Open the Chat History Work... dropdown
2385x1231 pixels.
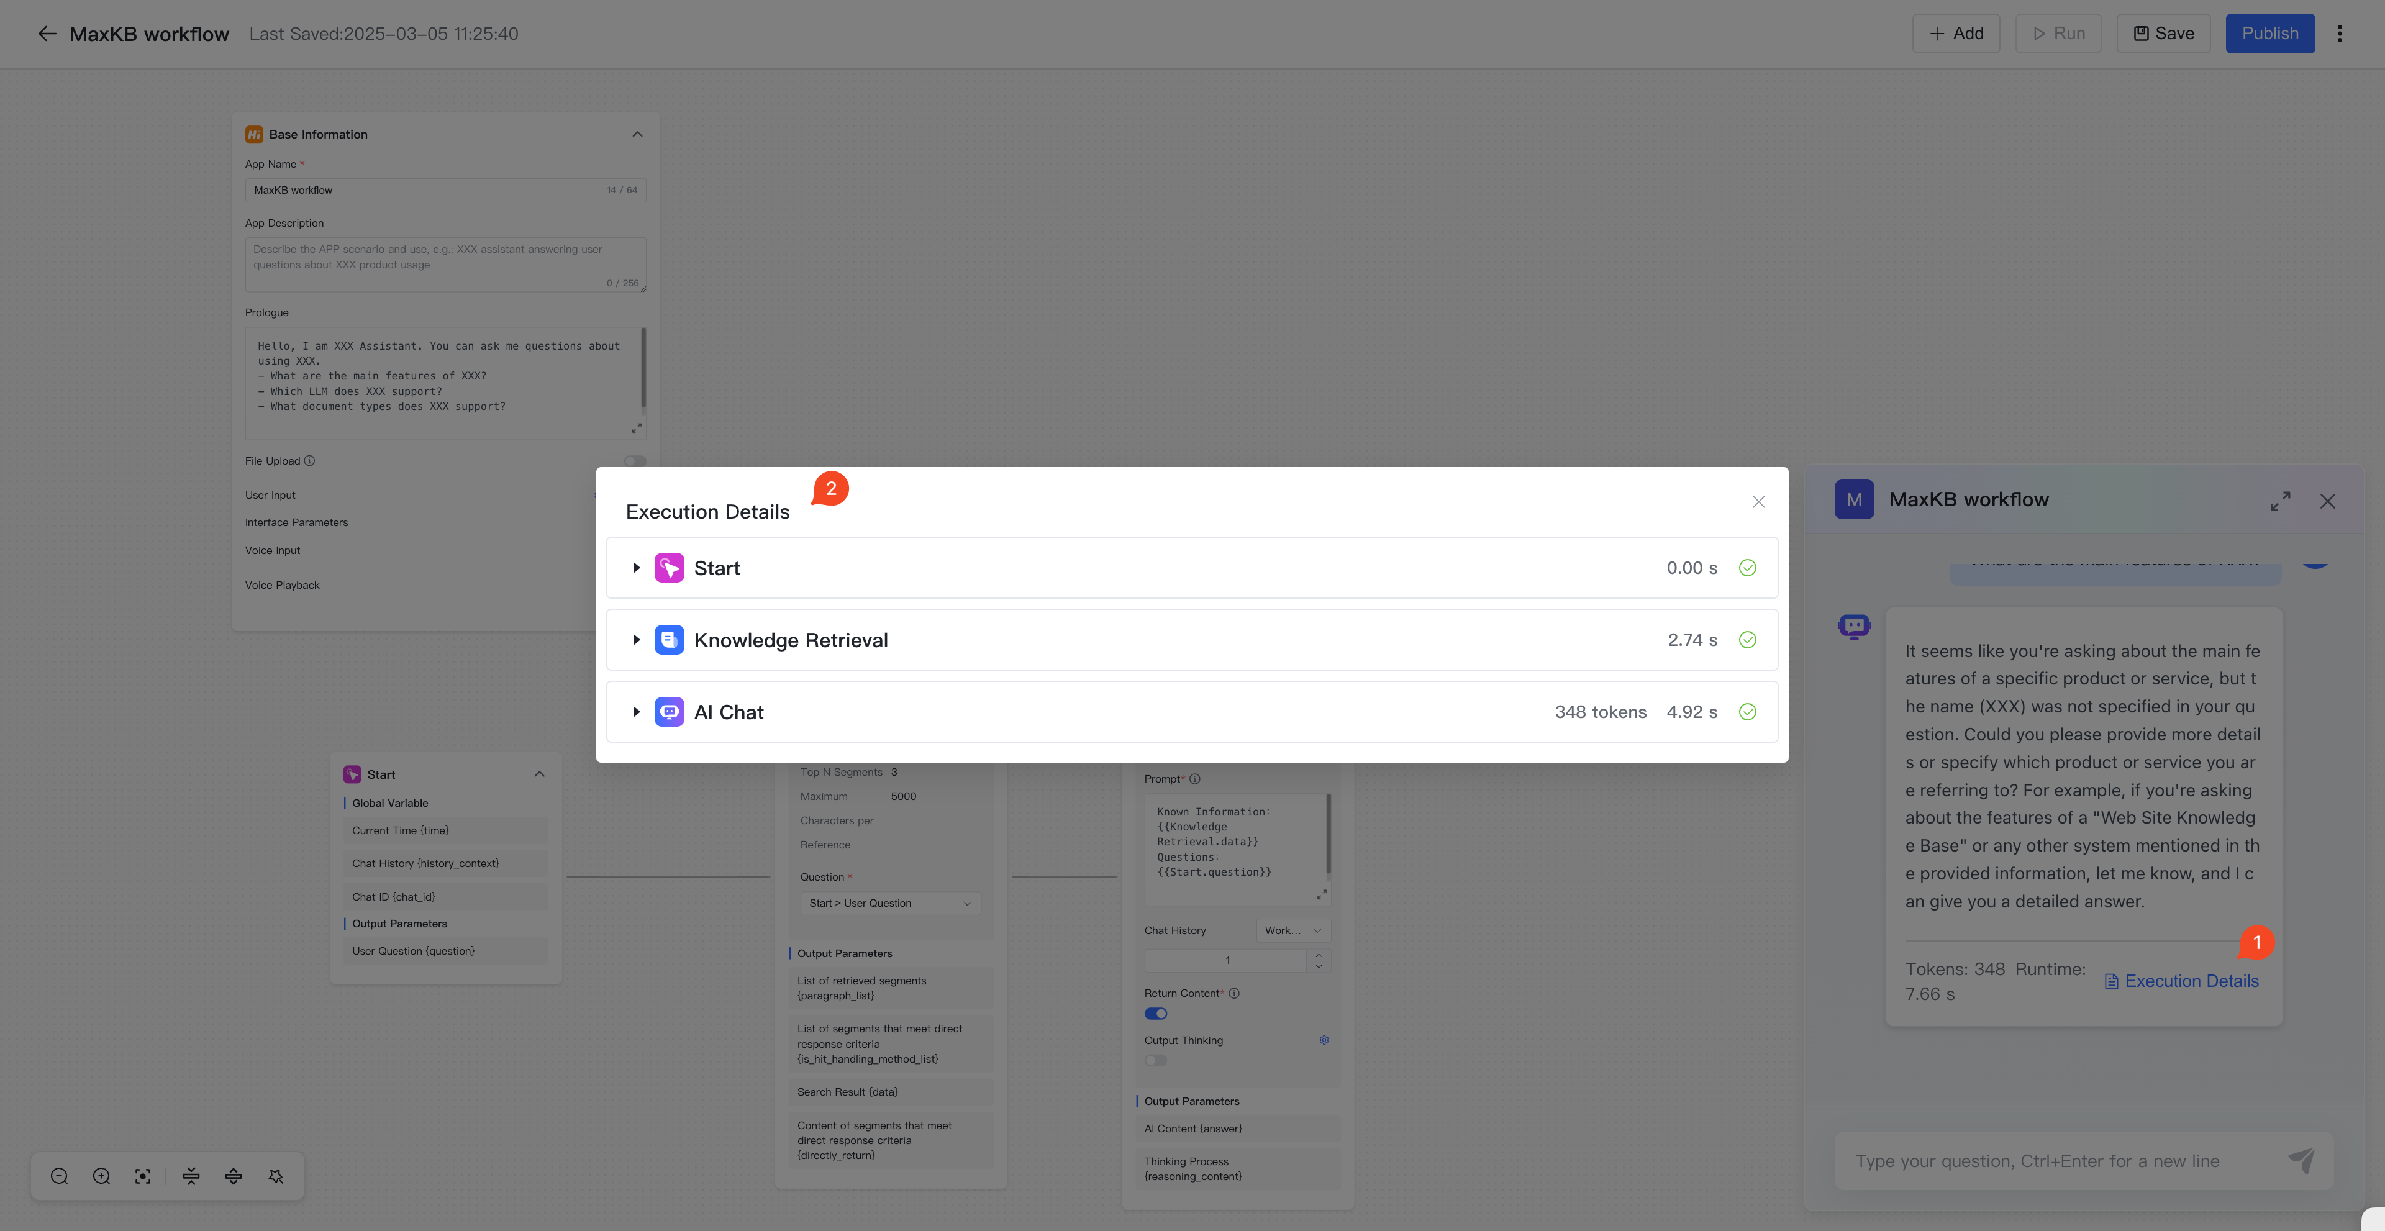pos(1292,930)
